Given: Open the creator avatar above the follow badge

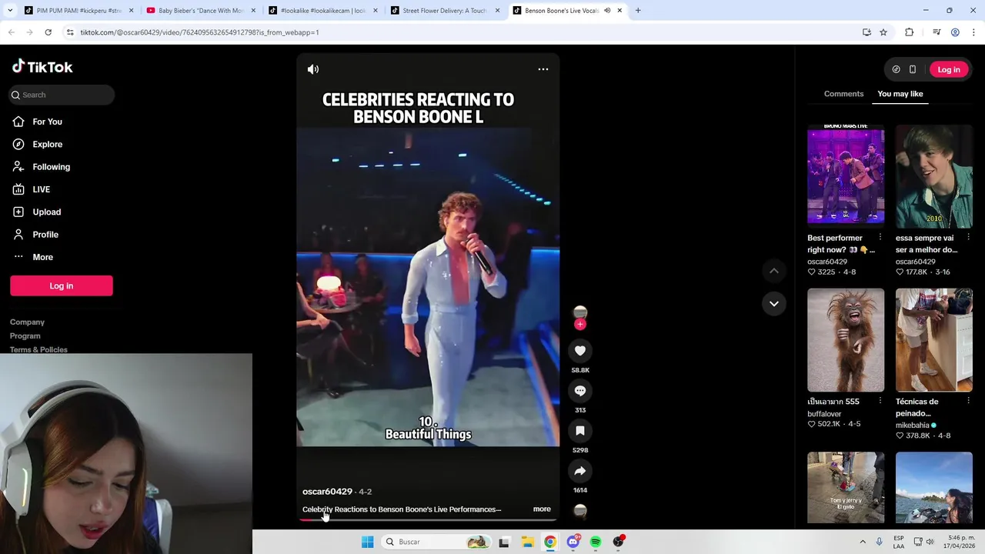Looking at the screenshot, I should click(x=580, y=312).
